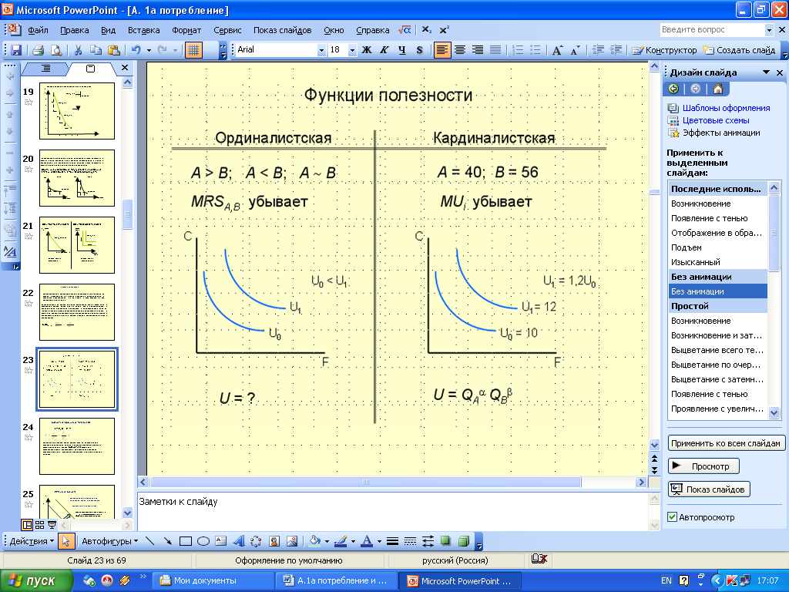Decrease font size icon

tap(575, 50)
